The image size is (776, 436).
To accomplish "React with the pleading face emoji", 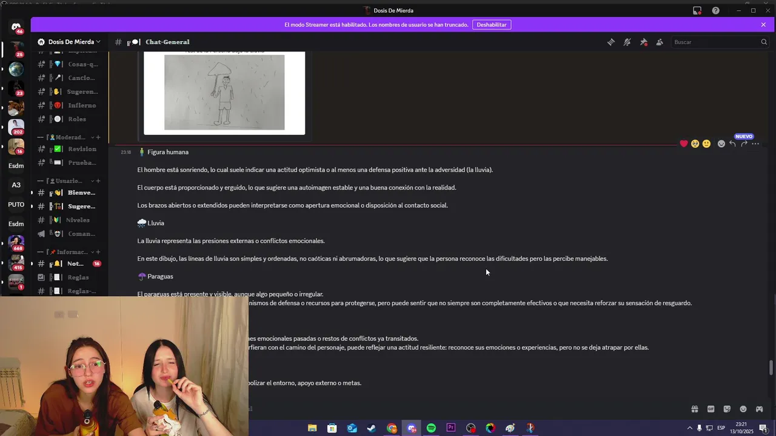I will coord(695,144).
